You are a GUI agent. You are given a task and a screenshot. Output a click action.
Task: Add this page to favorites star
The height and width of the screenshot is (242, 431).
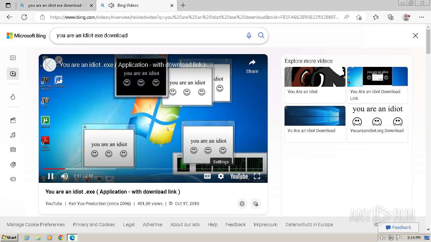(359, 17)
